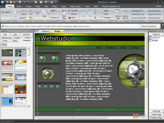Select the Widget page in Page List
The height and width of the screenshot is (123, 164).
(x=154, y=40)
